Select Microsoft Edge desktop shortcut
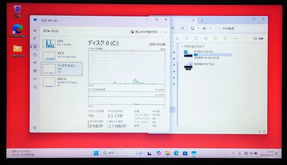The height and width of the screenshot is (165, 287). click(x=17, y=31)
